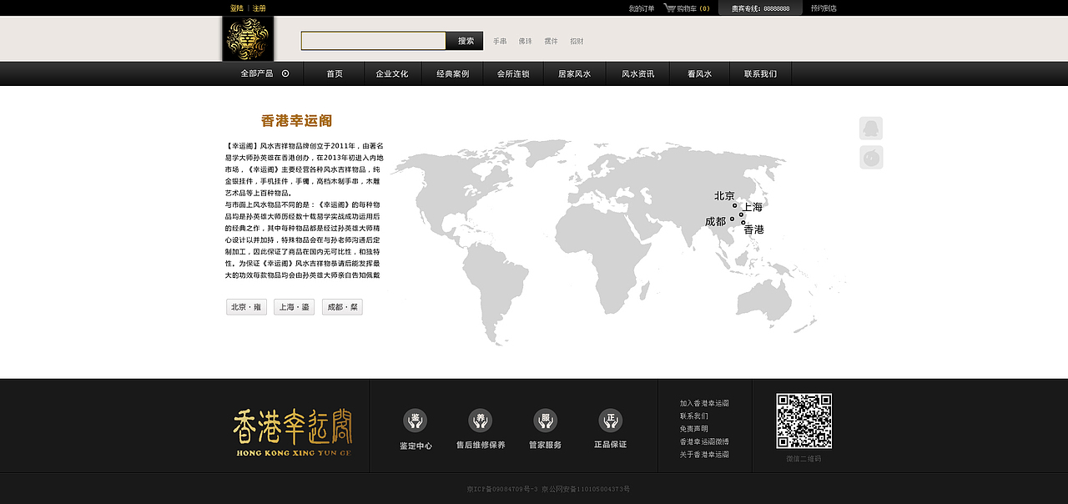Viewport: 1068px width, 504px height.
Task: Click 免责声明 footer link
Action: 693,429
